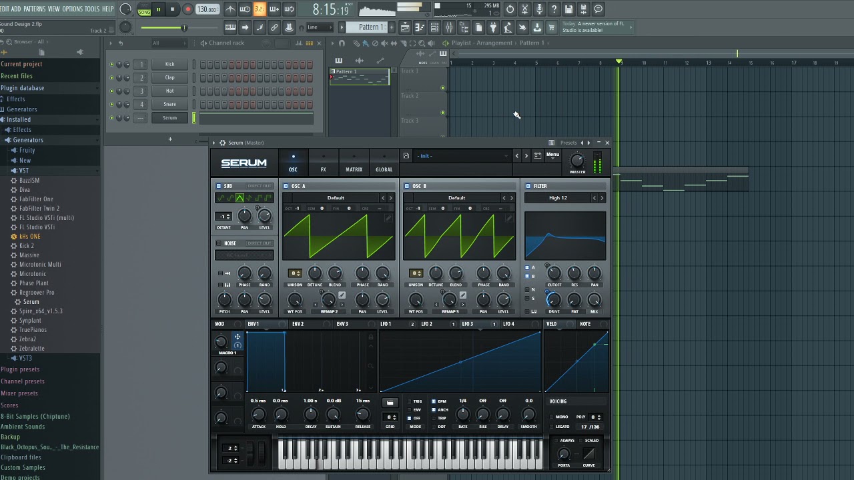Go to next Serum preset arrow
Image resolution: width=854 pixels, height=480 pixels.
pos(526,155)
